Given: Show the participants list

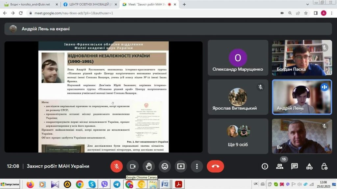Looking at the screenshot, I should (x=280, y=166).
